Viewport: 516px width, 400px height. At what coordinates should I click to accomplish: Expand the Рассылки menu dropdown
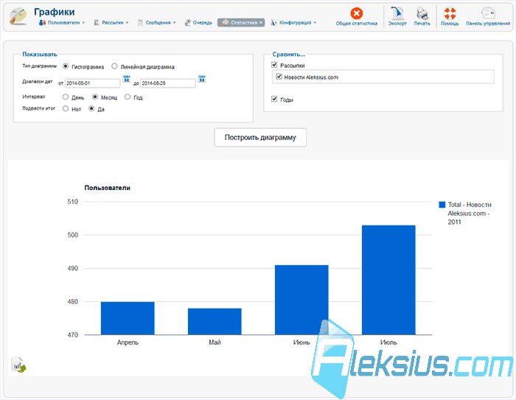(x=111, y=23)
